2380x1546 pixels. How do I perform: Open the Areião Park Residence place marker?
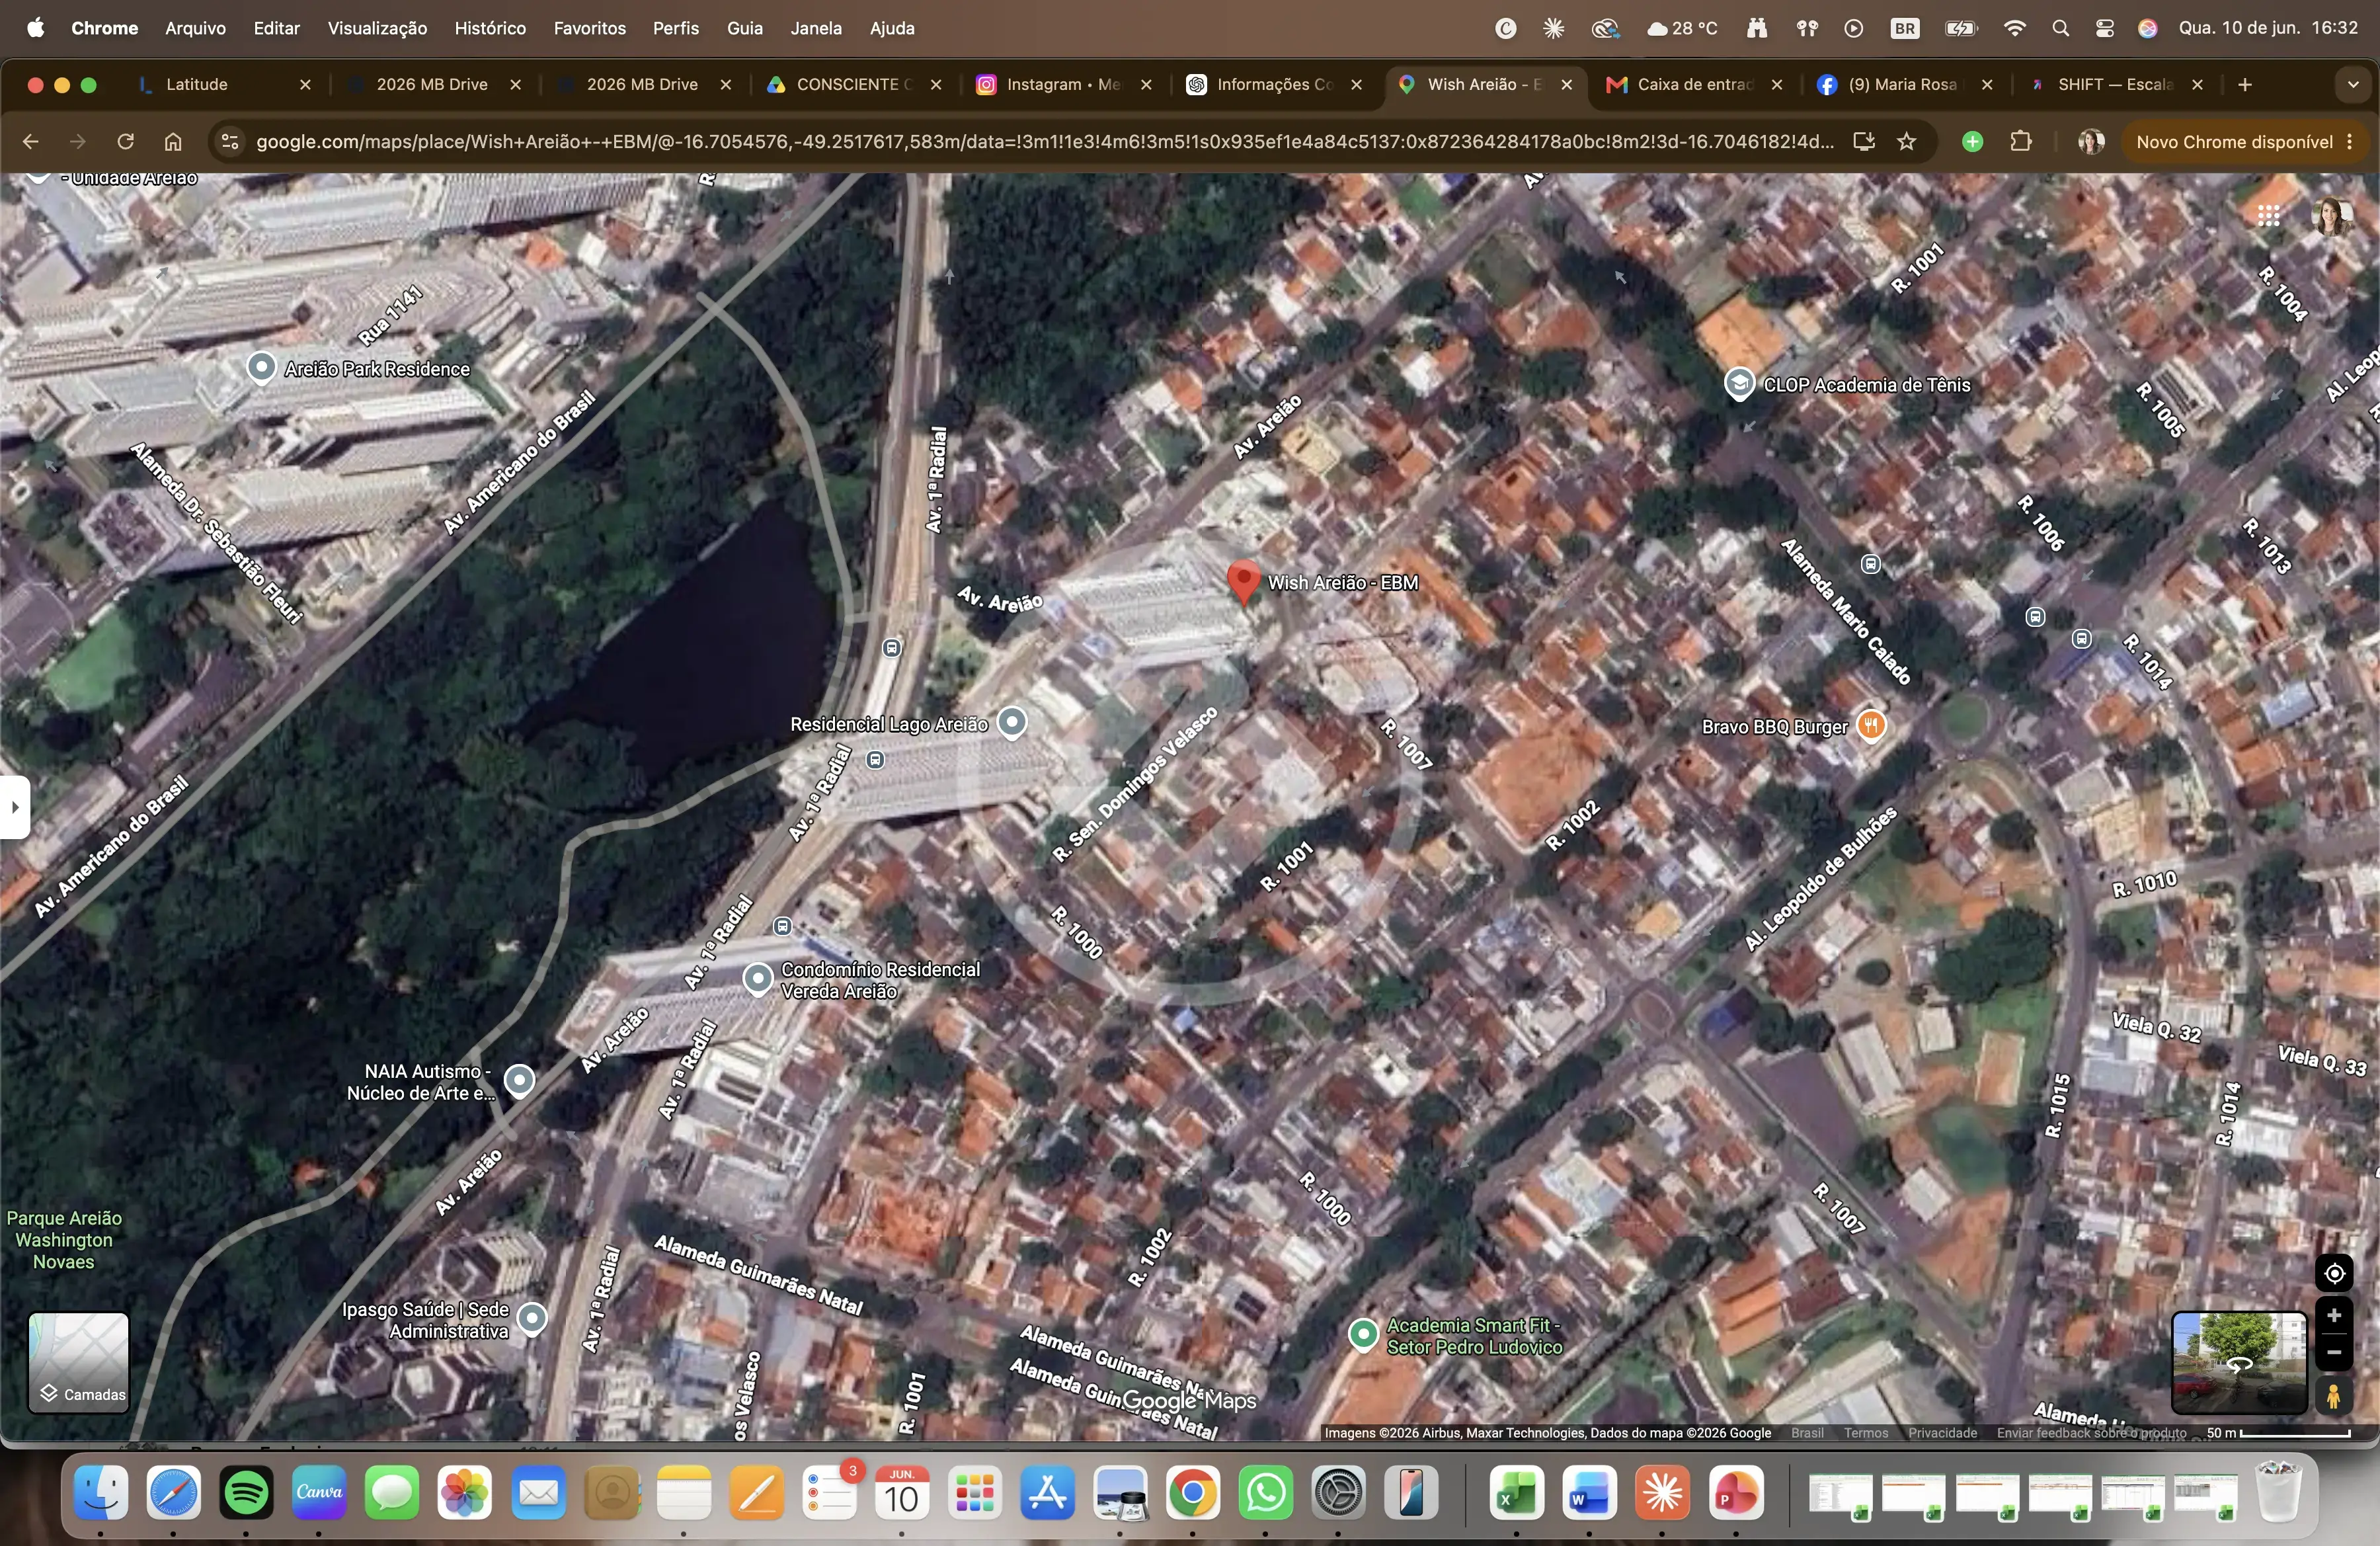tap(261, 368)
